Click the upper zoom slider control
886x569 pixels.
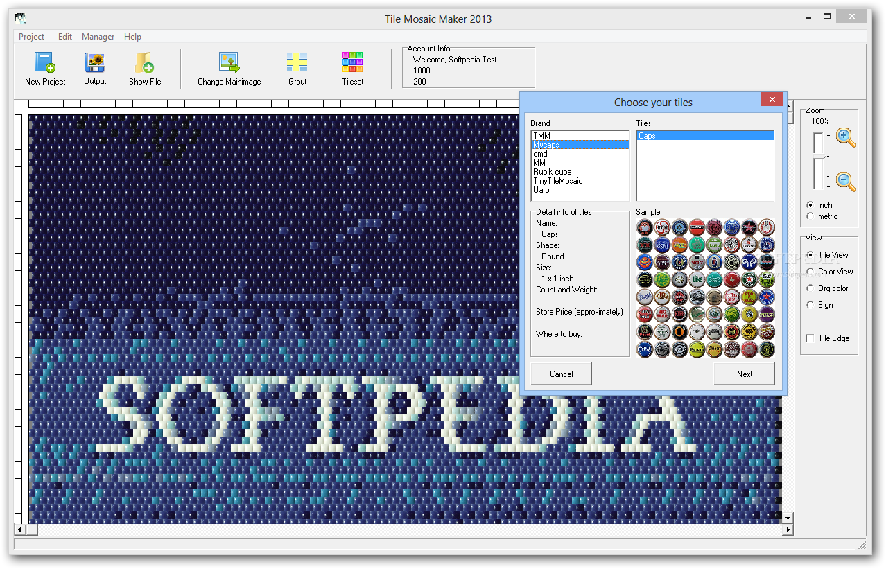(818, 142)
